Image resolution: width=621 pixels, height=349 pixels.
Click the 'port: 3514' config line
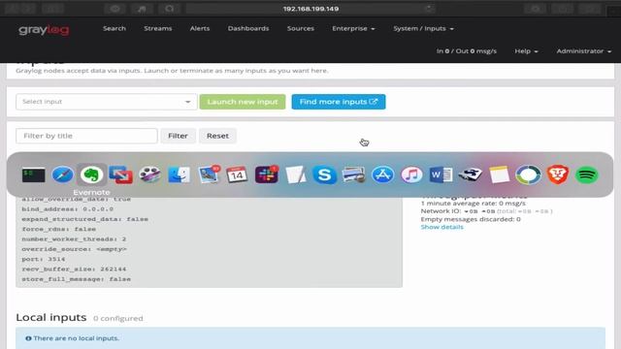(x=44, y=259)
